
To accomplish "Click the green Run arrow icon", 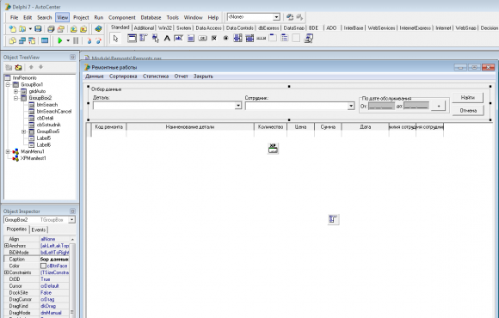I will click(60, 40).
